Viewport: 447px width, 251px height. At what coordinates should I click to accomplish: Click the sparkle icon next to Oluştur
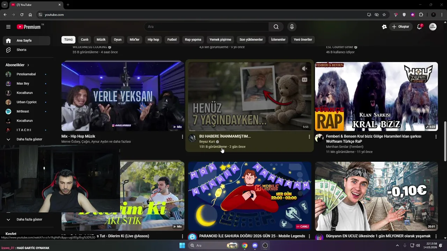384,27
